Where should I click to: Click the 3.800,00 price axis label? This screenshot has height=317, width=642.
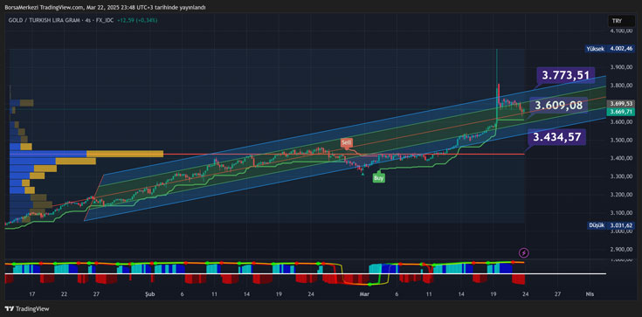coord(621,86)
